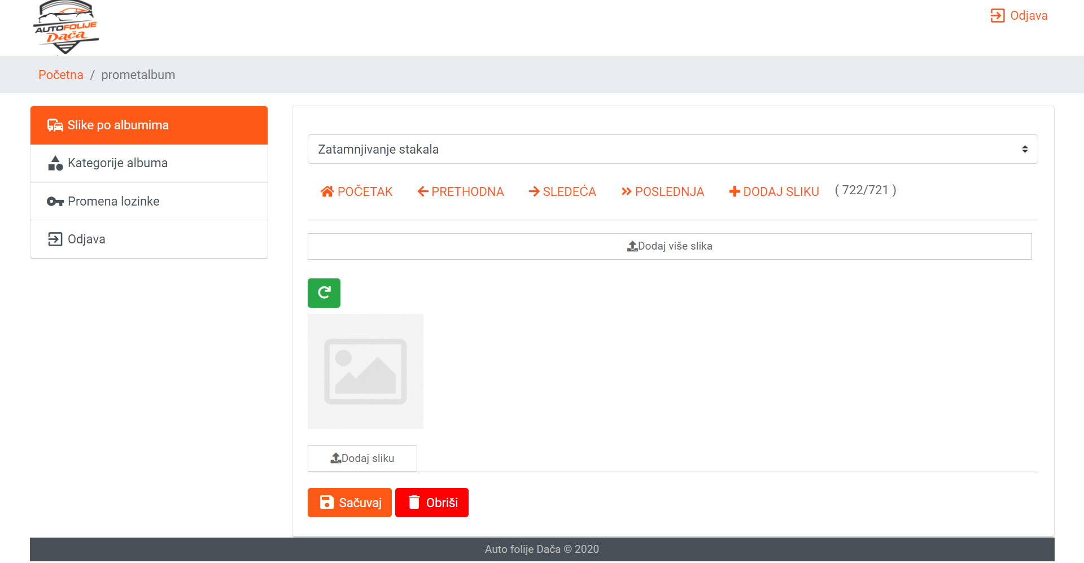Click the green refresh icon button
The image size is (1084, 563).
[x=324, y=293]
